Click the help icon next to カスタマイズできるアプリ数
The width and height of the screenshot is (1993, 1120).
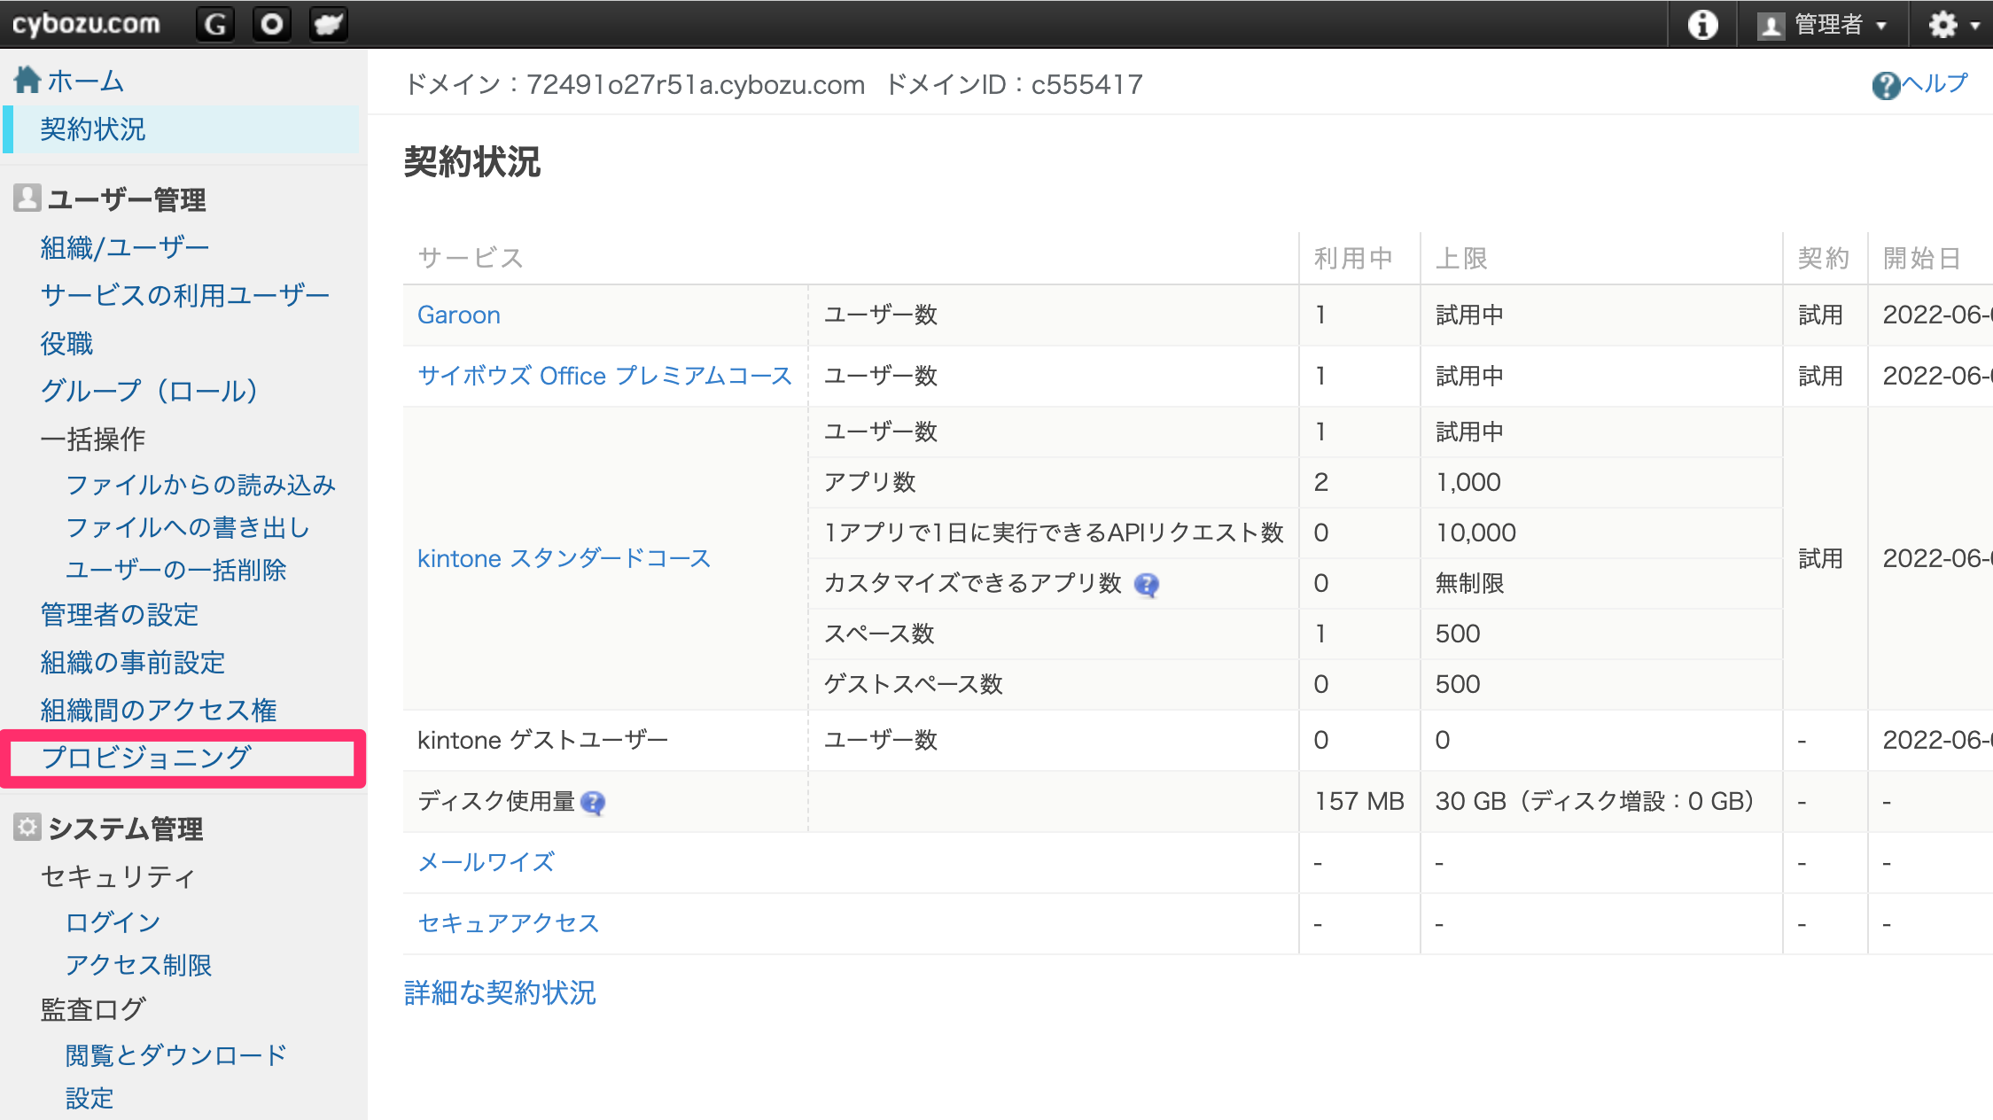point(1146,584)
